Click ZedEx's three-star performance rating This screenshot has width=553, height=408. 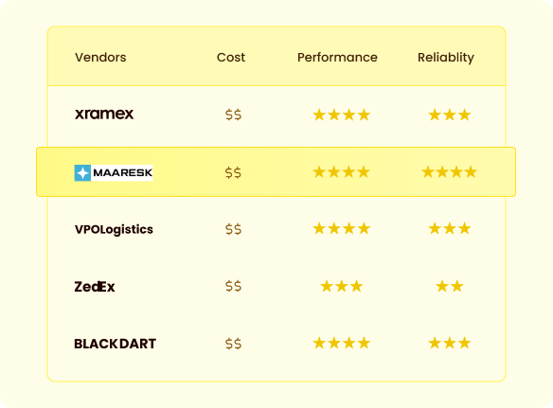point(342,286)
